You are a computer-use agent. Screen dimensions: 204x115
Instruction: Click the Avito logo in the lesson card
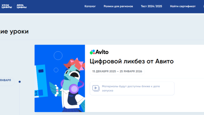tap(99, 52)
